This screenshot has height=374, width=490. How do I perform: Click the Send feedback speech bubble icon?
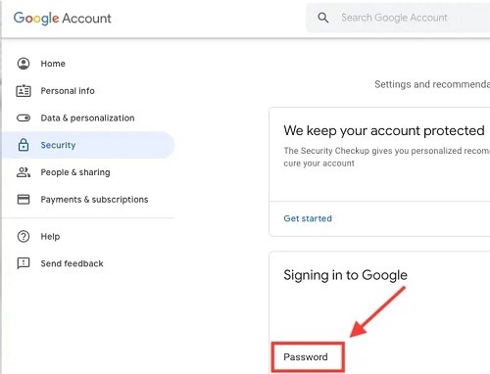(x=24, y=263)
